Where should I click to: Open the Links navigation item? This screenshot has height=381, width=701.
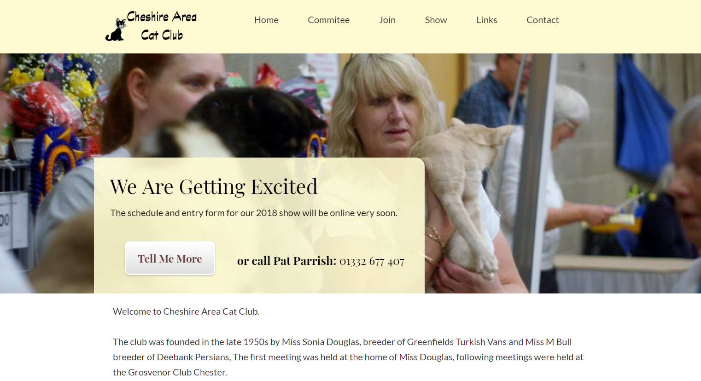pyautogui.click(x=487, y=20)
